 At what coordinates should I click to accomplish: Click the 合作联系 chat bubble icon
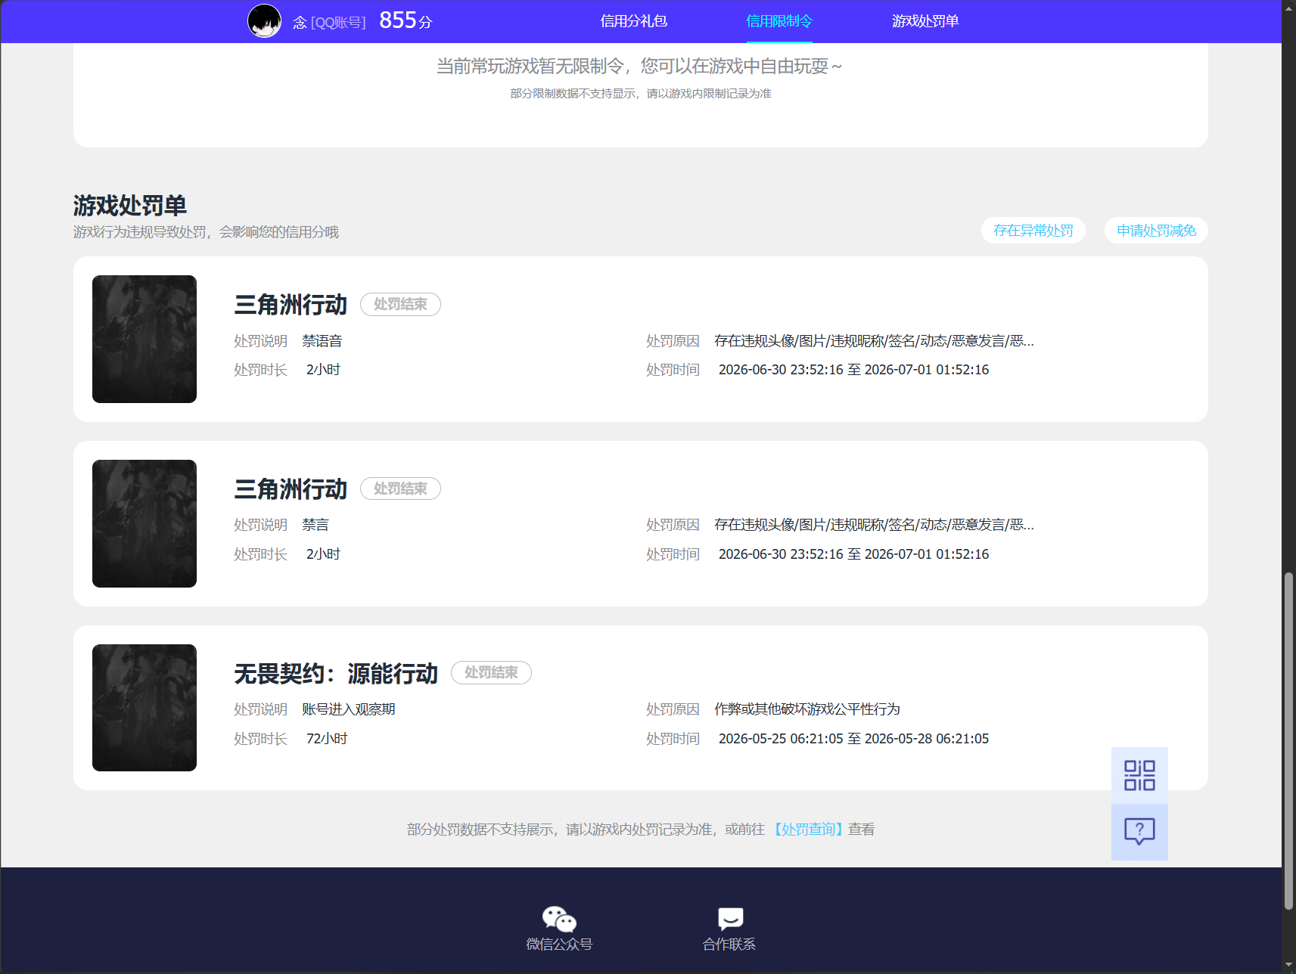coord(730,919)
